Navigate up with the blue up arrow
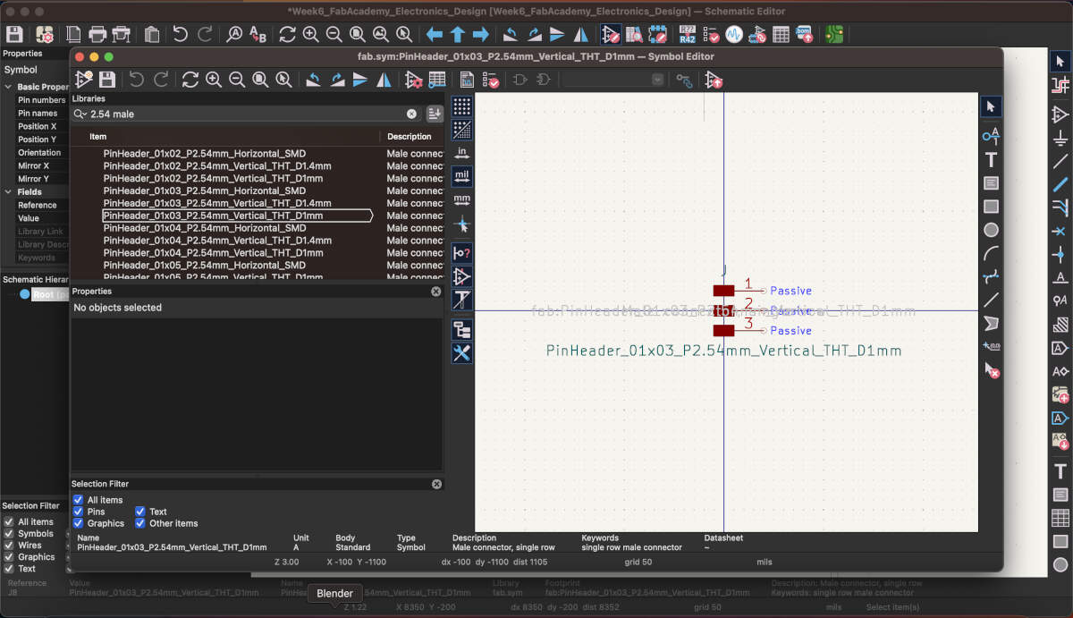This screenshot has width=1073, height=618. coord(458,35)
